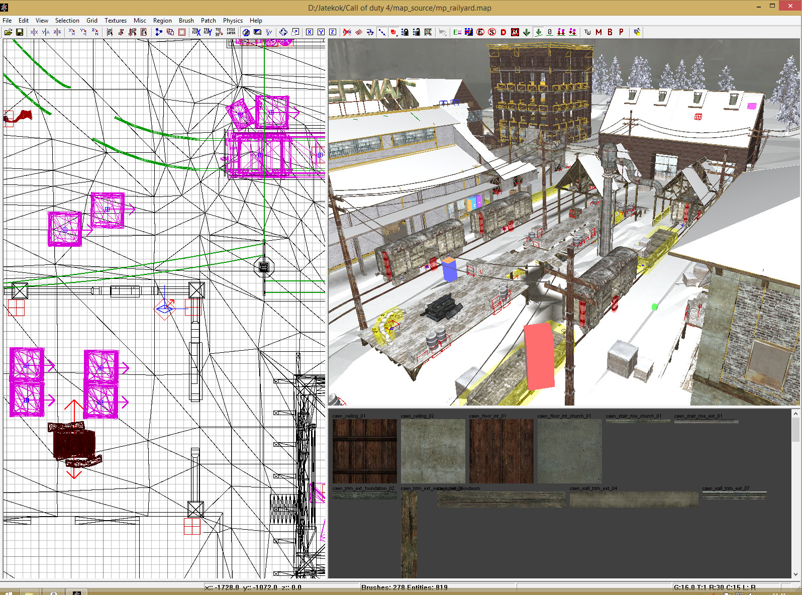
Task: Click the XYZ cycle view icon
Action: (269, 32)
